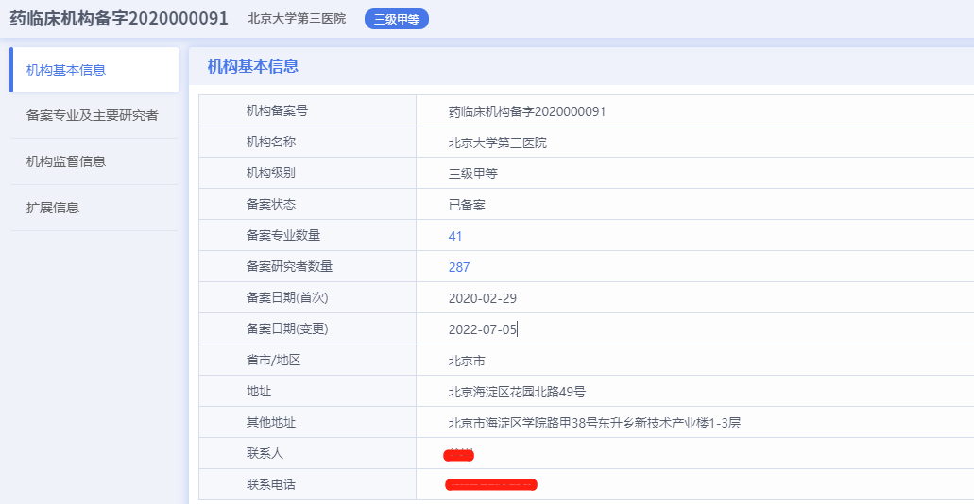Click the 联系电话 label cell

pos(307,483)
